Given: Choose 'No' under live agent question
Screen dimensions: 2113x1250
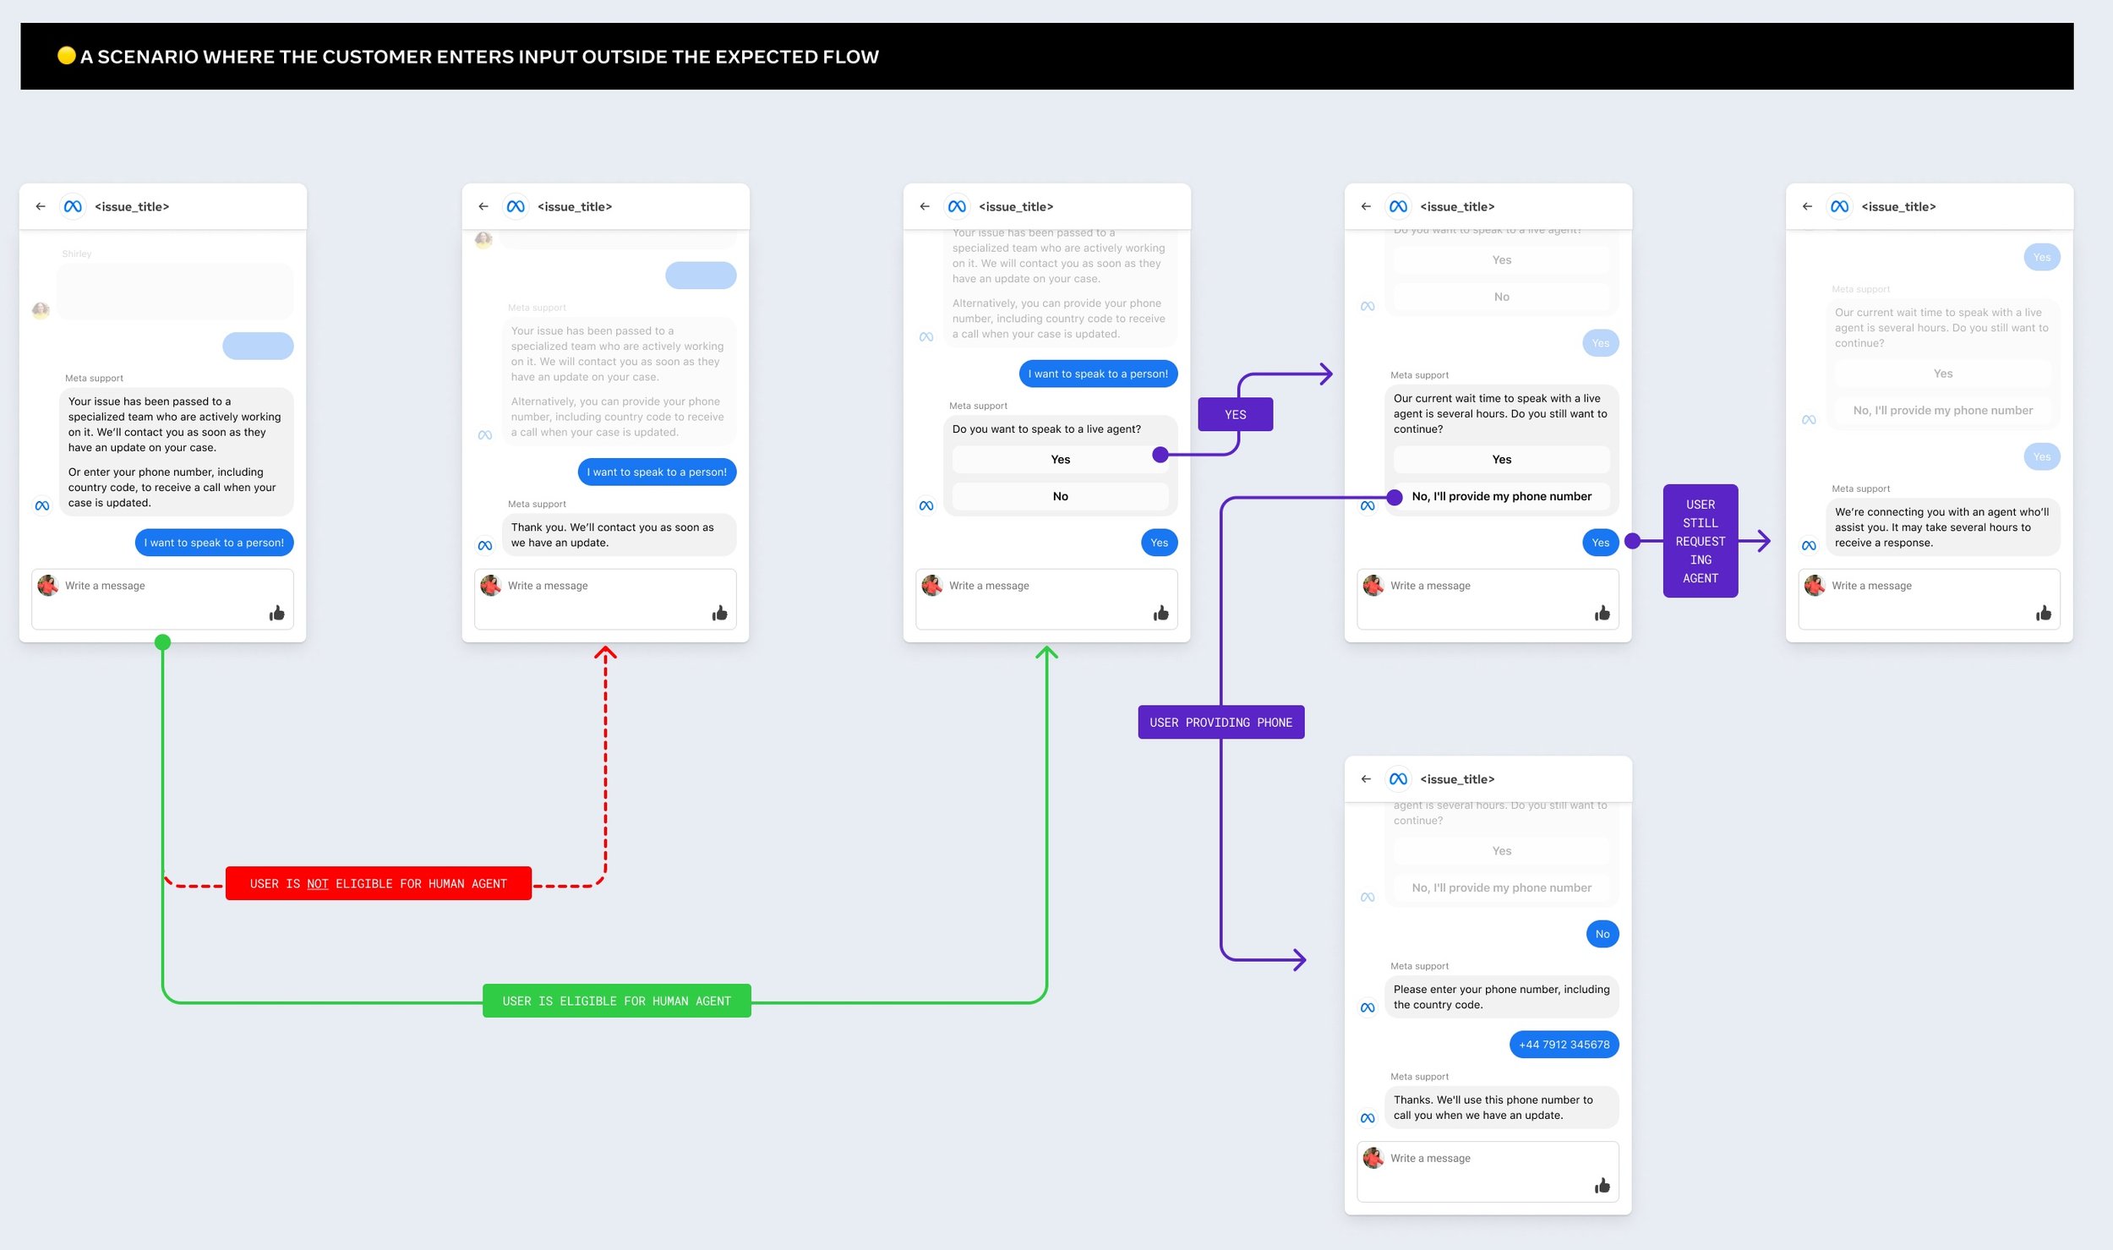Looking at the screenshot, I should [x=1060, y=496].
